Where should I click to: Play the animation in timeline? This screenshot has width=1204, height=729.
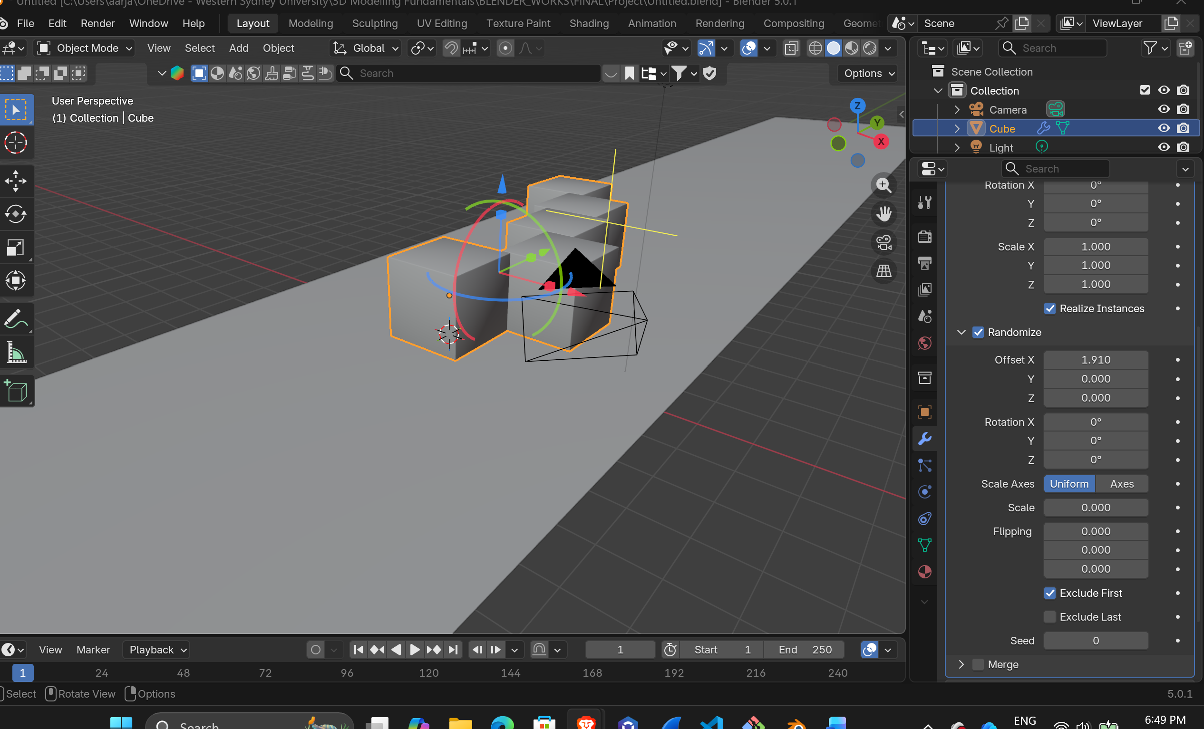pos(415,650)
